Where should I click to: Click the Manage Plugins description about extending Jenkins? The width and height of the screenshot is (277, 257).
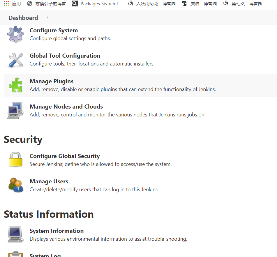tap(123, 89)
